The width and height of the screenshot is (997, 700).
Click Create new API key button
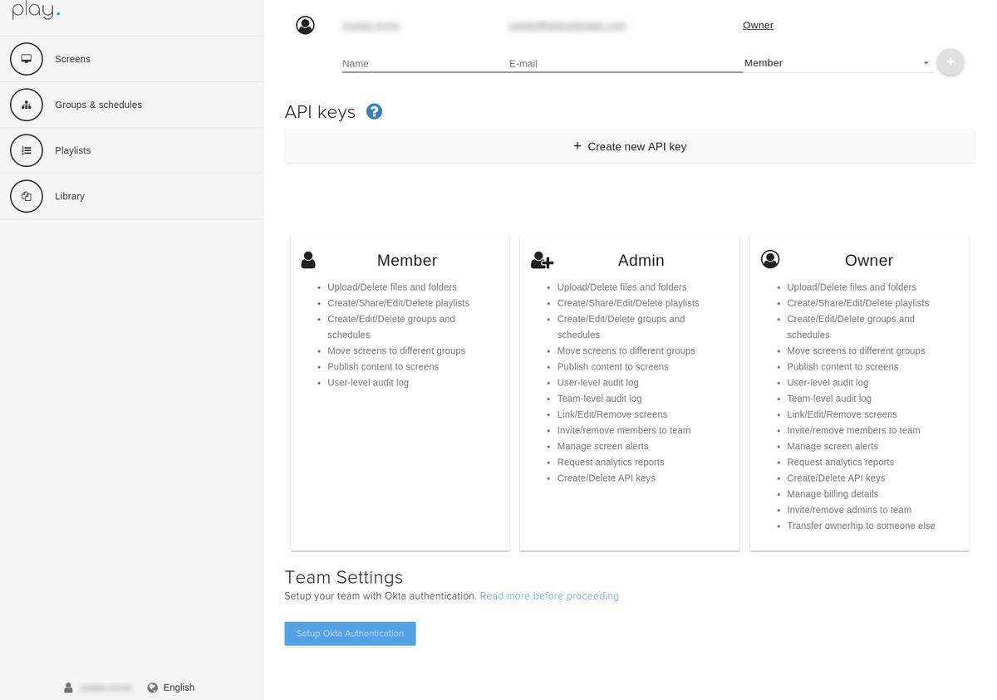(630, 146)
